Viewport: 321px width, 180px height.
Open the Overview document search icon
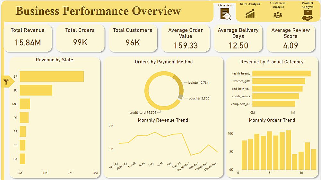coord(226,14)
